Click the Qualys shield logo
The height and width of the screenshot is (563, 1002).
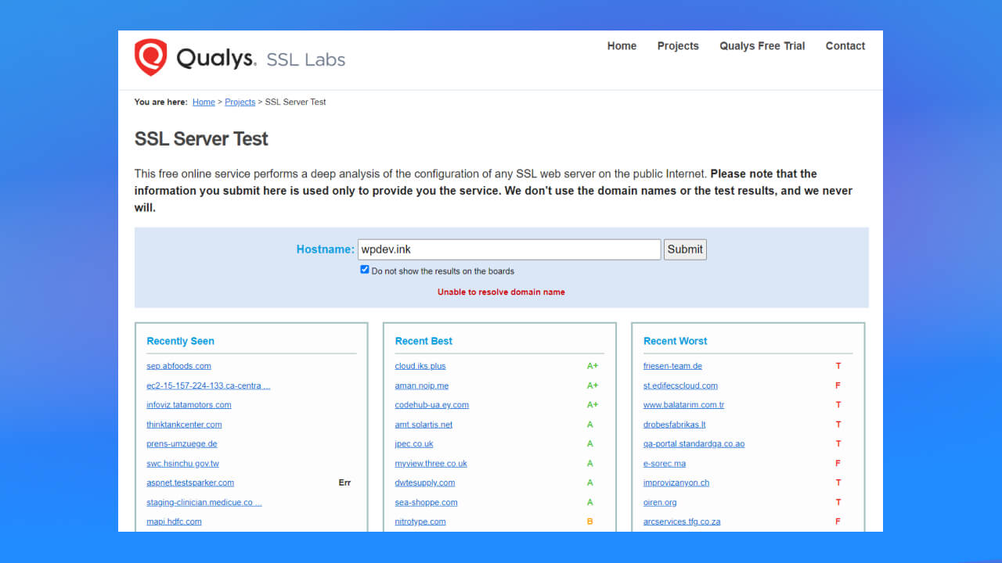click(x=150, y=58)
